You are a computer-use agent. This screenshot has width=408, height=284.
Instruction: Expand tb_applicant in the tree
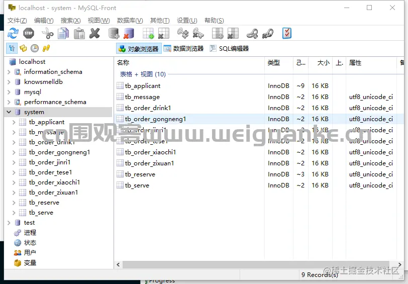[14, 122]
